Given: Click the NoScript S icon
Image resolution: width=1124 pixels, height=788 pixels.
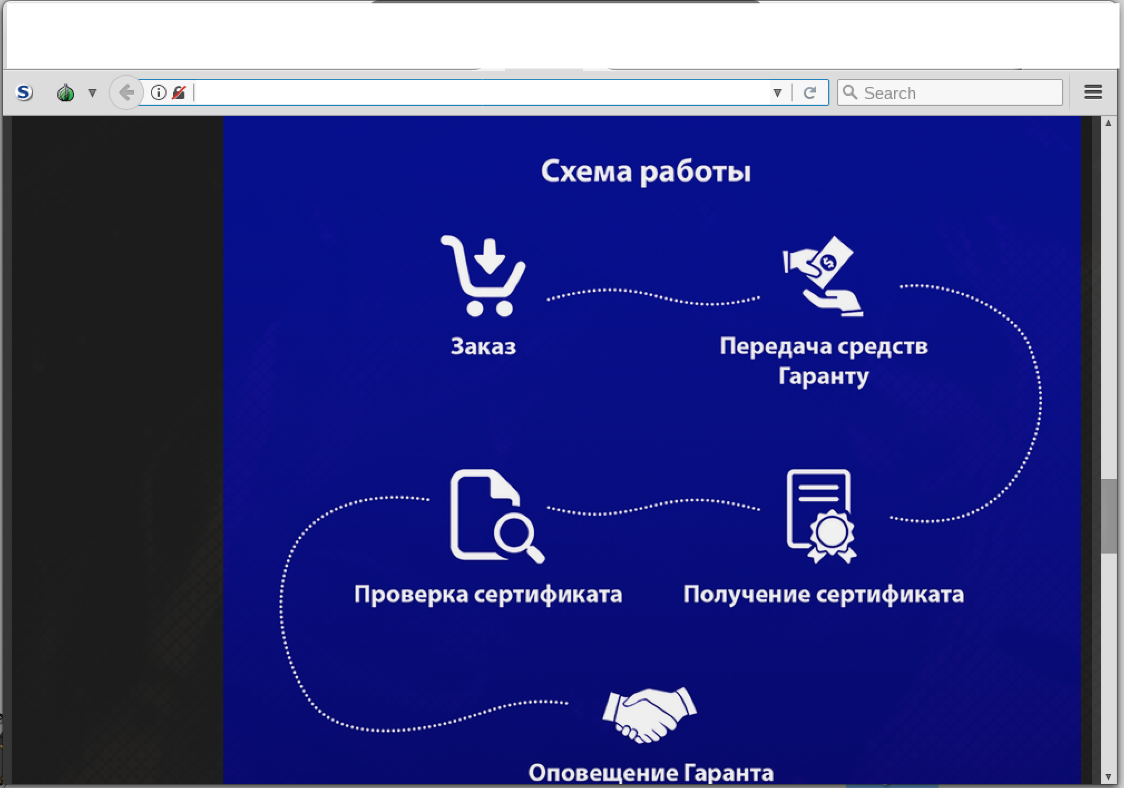Looking at the screenshot, I should point(24,92).
